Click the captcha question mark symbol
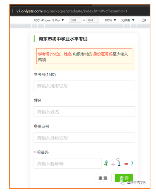The image size is (156, 194). point(132,164)
